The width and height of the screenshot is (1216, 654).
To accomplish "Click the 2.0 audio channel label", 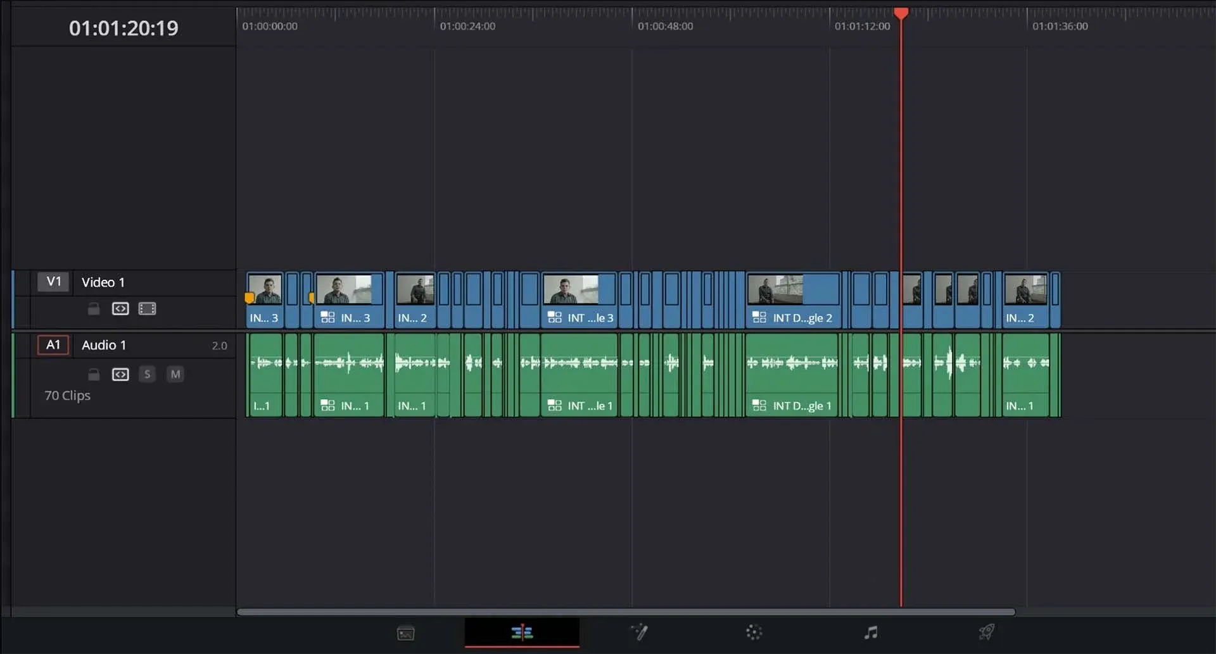I will point(219,346).
